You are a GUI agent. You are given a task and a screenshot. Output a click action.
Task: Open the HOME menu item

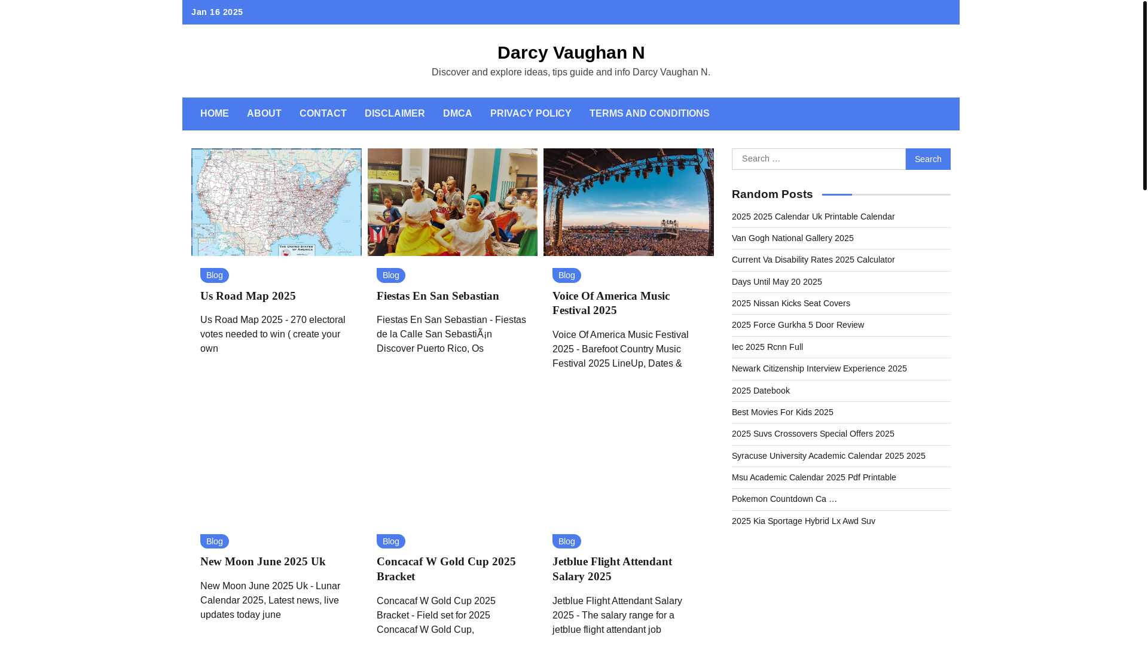point(214,114)
